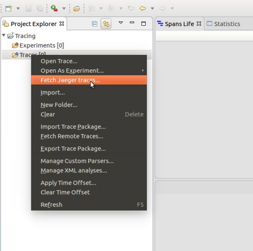
Task: Open the launch icon dropdown arrow
Action: (x=64, y=8)
